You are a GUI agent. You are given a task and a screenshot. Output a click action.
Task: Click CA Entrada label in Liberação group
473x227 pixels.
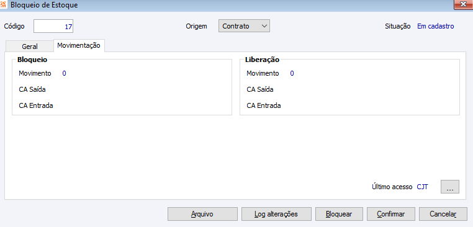(x=264, y=106)
